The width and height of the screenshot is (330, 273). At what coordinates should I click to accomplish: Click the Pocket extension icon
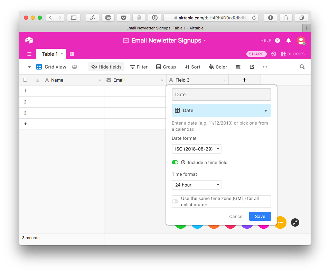(124, 18)
